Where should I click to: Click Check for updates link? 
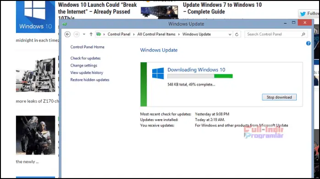click(85, 58)
